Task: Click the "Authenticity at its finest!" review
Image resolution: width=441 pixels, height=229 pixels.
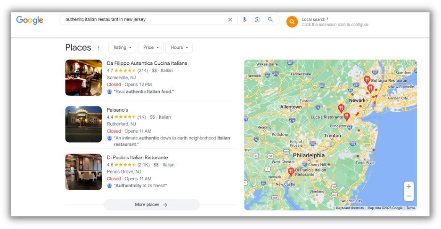Action: coord(140,186)
